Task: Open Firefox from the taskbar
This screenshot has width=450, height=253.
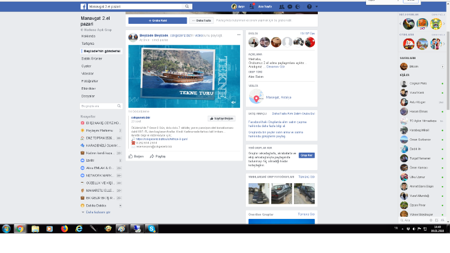Action: (64, 229)
